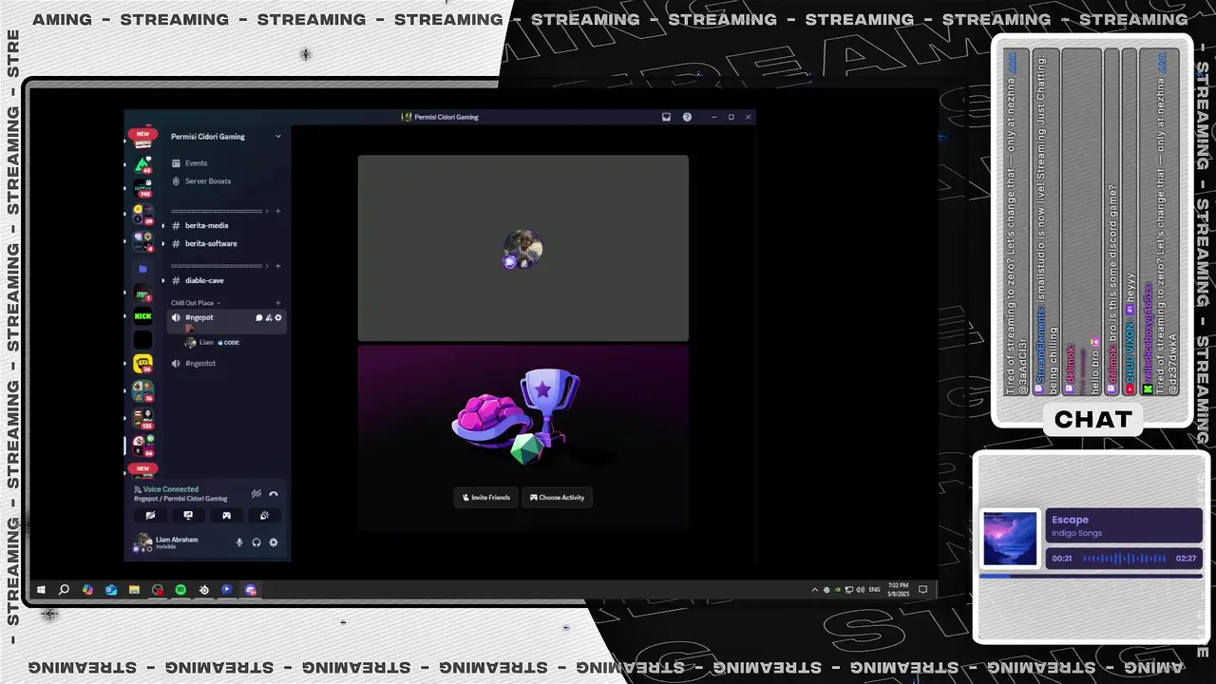Toggle noise suppression next to Voice Connected
Screen dimensions: 1216x684
(x=256, y=494)
